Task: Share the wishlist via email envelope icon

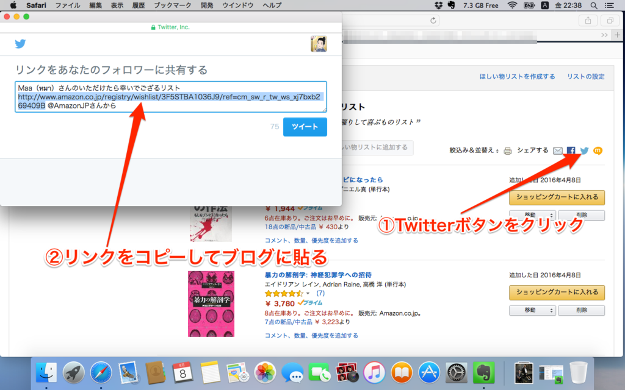Action: click(558, 151)
